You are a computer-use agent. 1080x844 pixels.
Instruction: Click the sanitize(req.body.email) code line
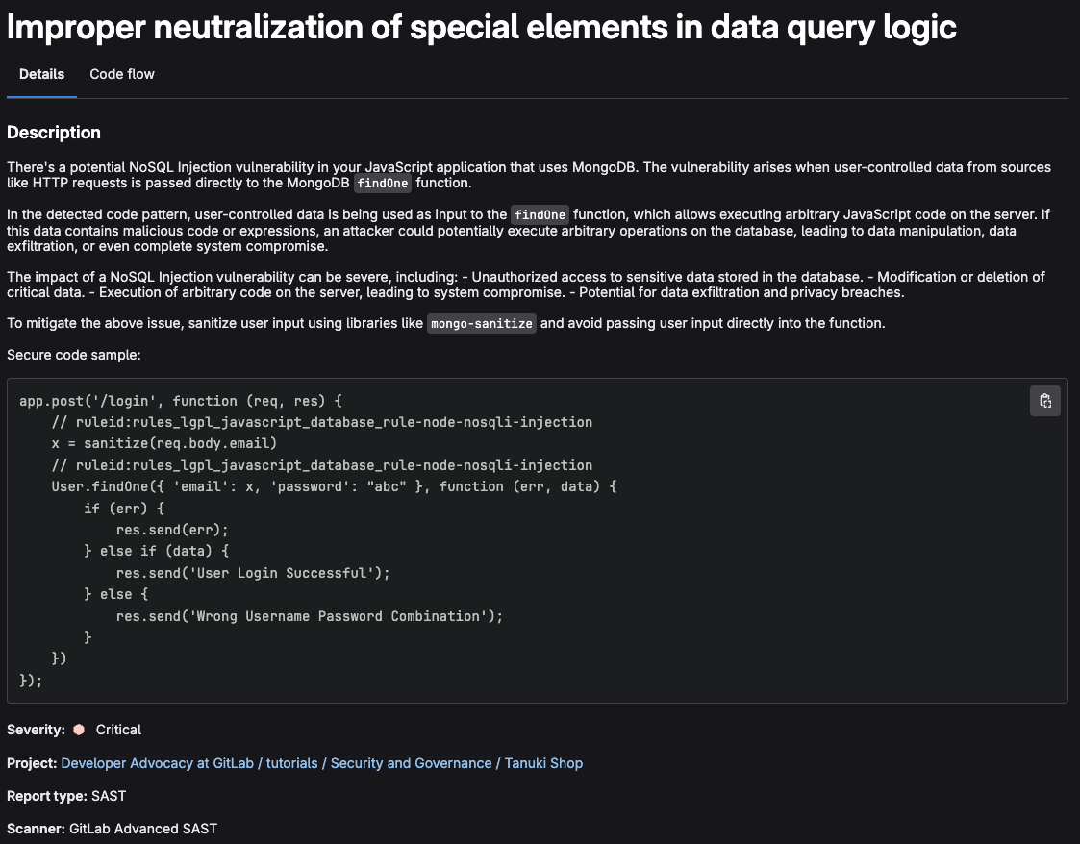[x=164, y=443]
